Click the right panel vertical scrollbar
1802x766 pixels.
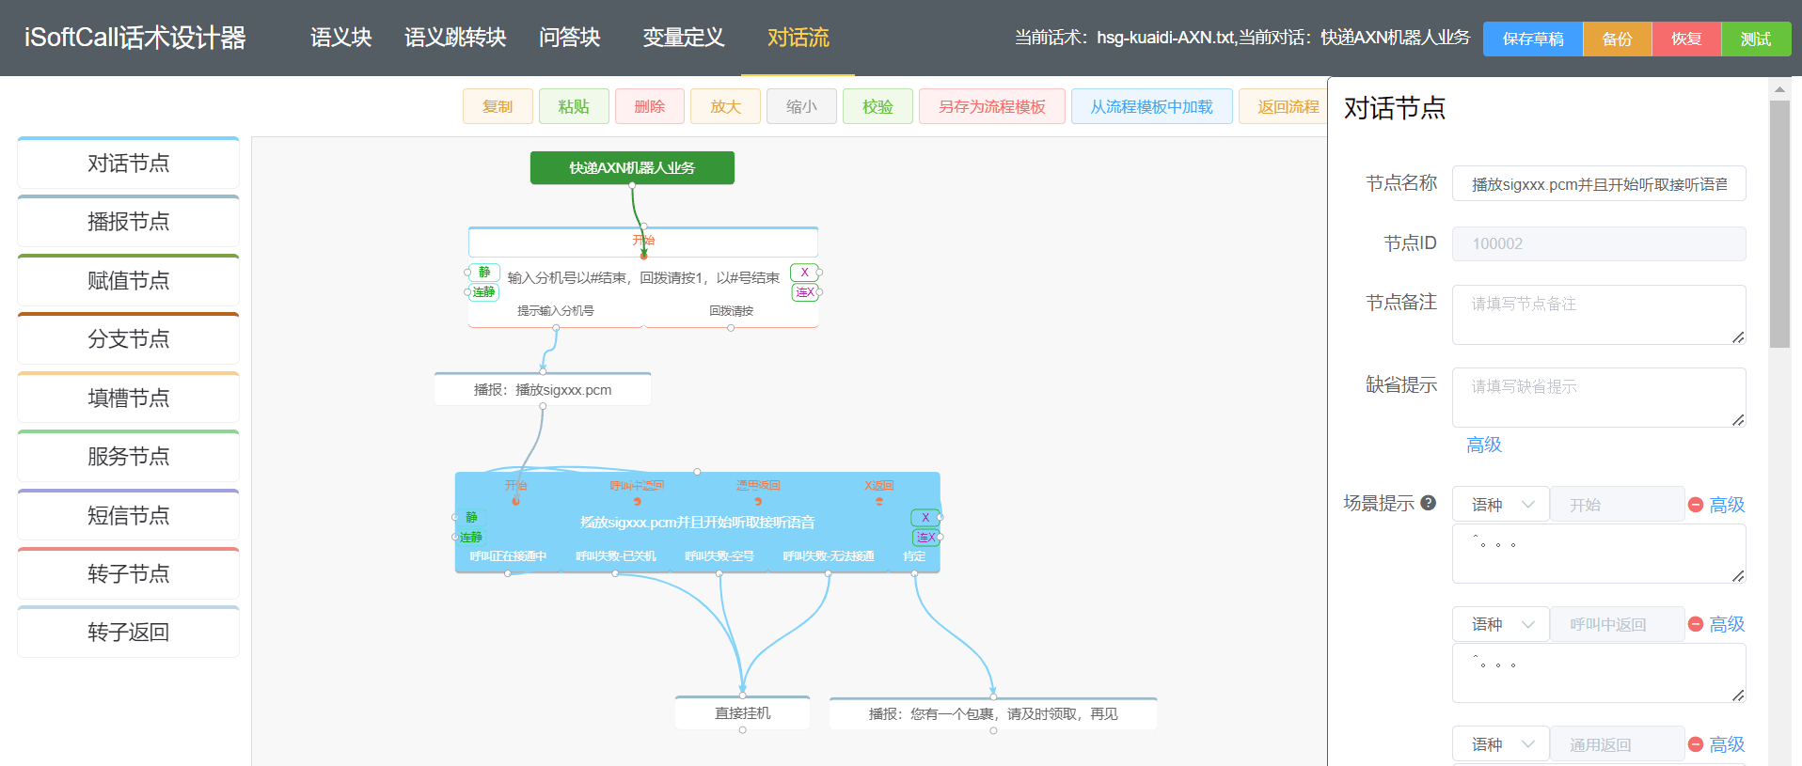tap(1778, 226)
